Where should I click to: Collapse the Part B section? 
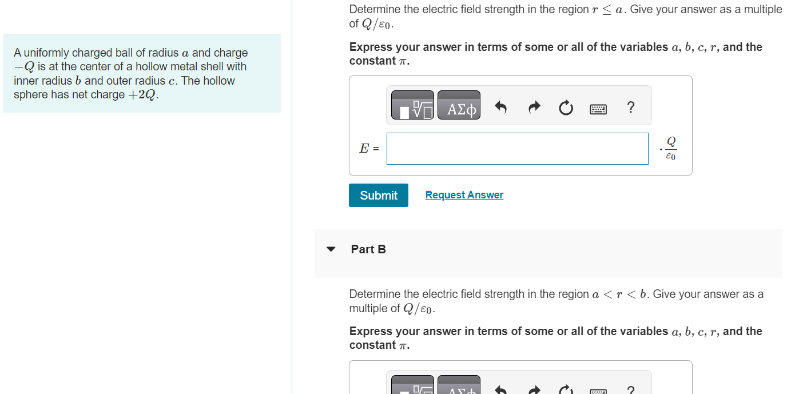coord(331,249)
